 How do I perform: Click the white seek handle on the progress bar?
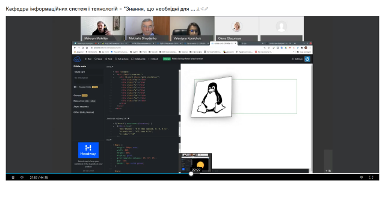(191, 173)
